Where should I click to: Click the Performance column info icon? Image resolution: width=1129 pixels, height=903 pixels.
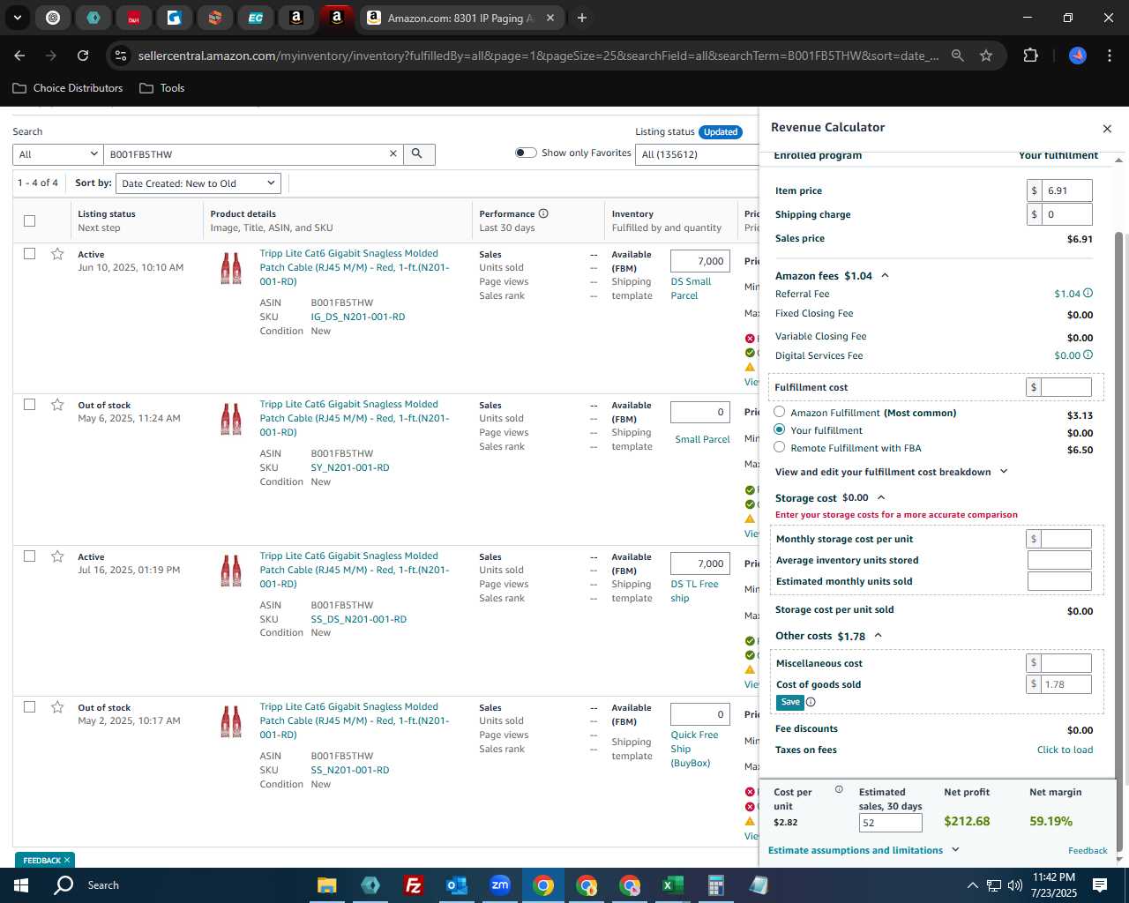543,213
